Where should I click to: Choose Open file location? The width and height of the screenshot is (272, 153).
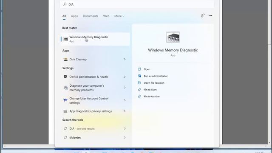pyautogui.click(x=154, y=83)
